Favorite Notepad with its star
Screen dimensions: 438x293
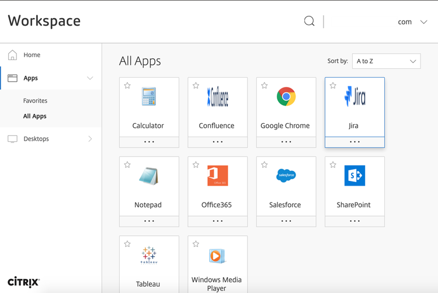coord(127,165)
